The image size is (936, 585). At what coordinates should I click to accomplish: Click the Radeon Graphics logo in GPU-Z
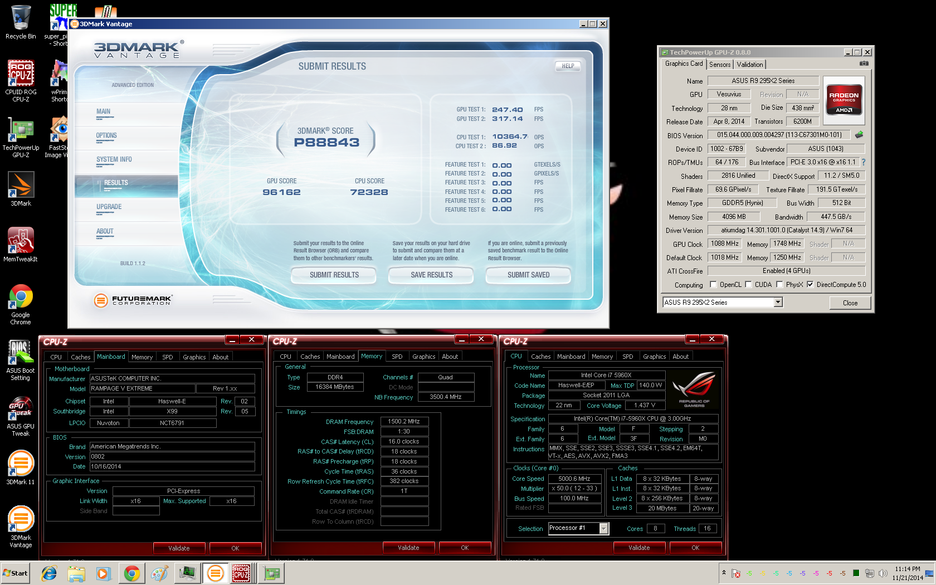point(844,100)
